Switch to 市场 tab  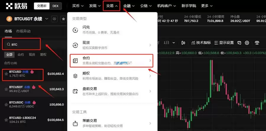click(8, 31)
